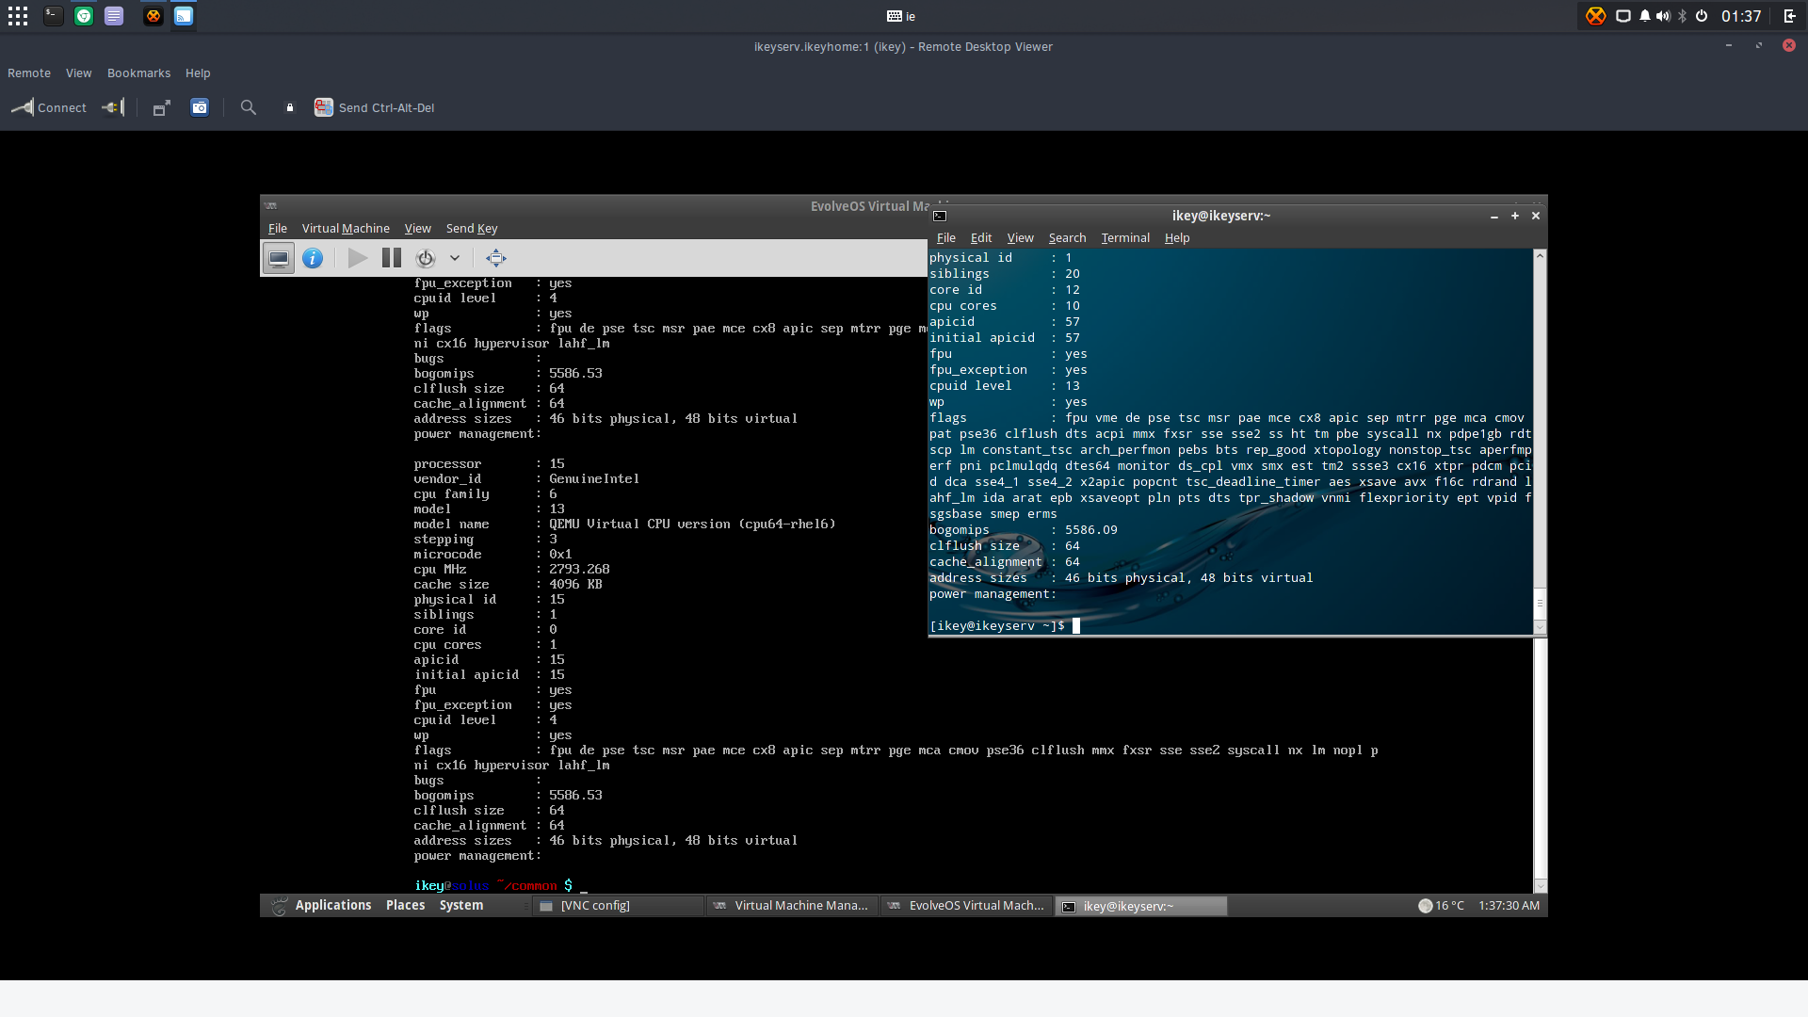Toggle read-only mode with the lock icon
The image size is (1808, 1017).
(x=290, y=107)
